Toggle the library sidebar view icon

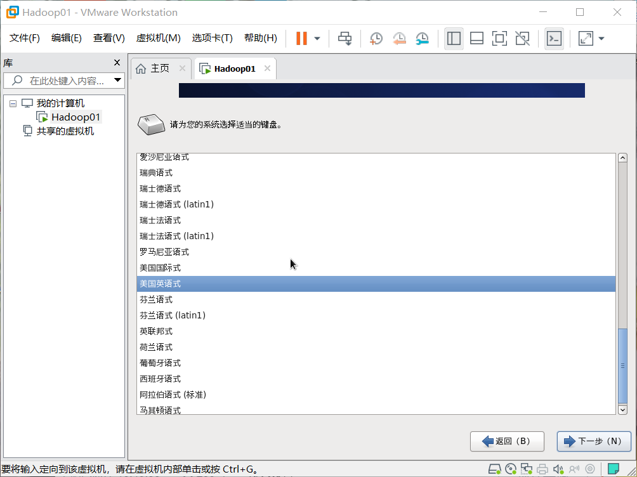(454, 39)
